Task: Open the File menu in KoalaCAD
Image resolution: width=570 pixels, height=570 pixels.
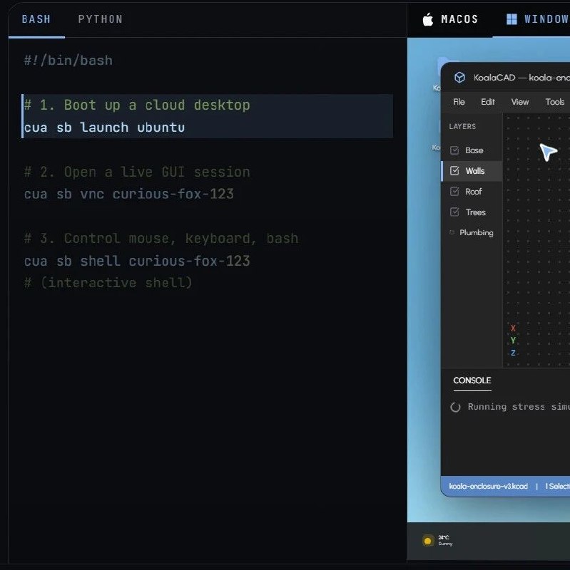Action: coord(459,102)
